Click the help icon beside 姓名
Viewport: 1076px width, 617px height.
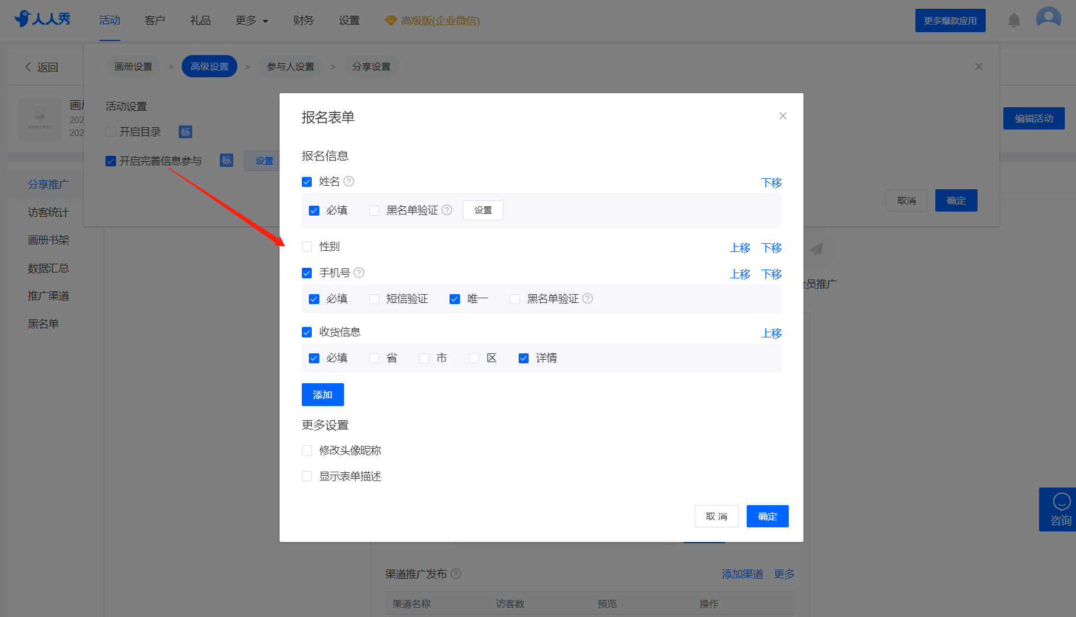click(x=349, y=181)
